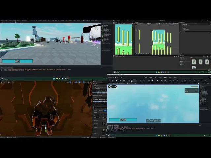Click the blue All filter button in Unreal Details

click(x=105, y=111)
